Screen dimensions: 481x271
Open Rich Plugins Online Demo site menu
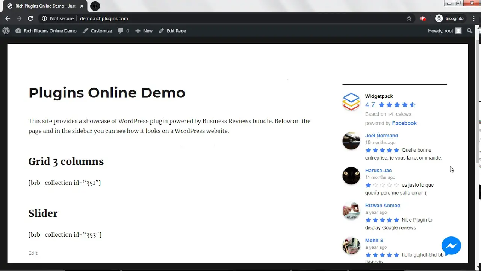[x=46, y=31]
